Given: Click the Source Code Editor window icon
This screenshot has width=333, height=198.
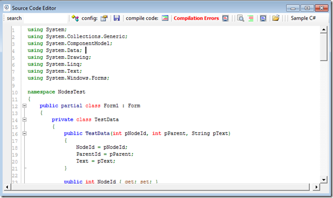Looking at the screenshot, I should (x=7, y=8).
